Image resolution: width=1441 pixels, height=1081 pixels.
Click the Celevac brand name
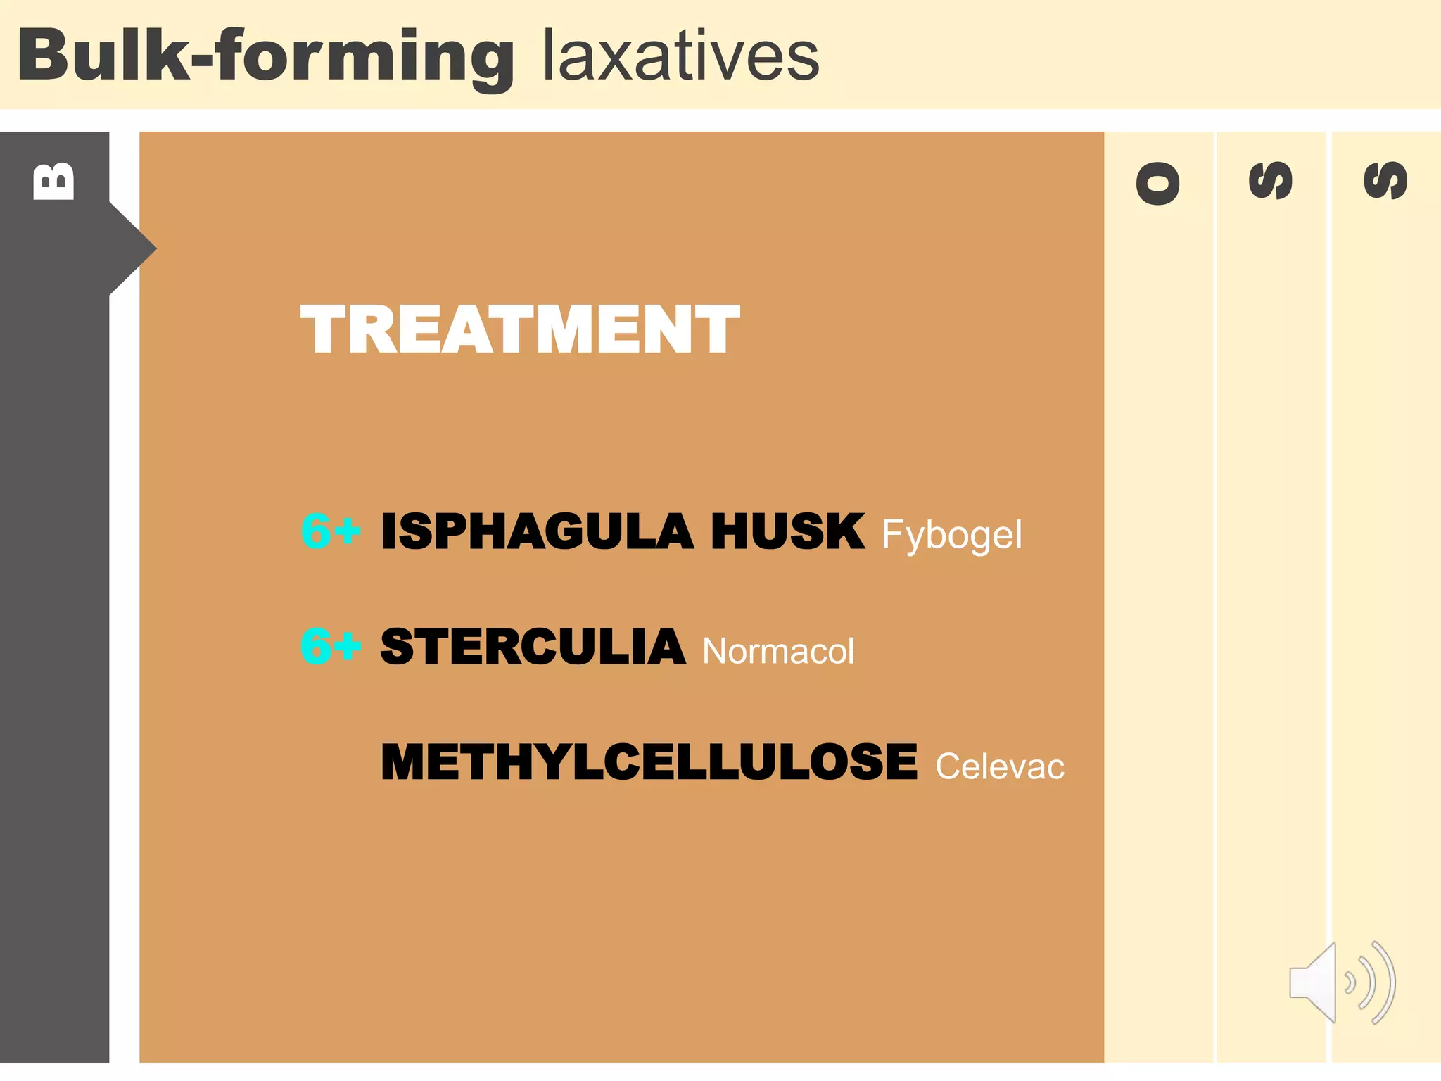click(999, 766)
